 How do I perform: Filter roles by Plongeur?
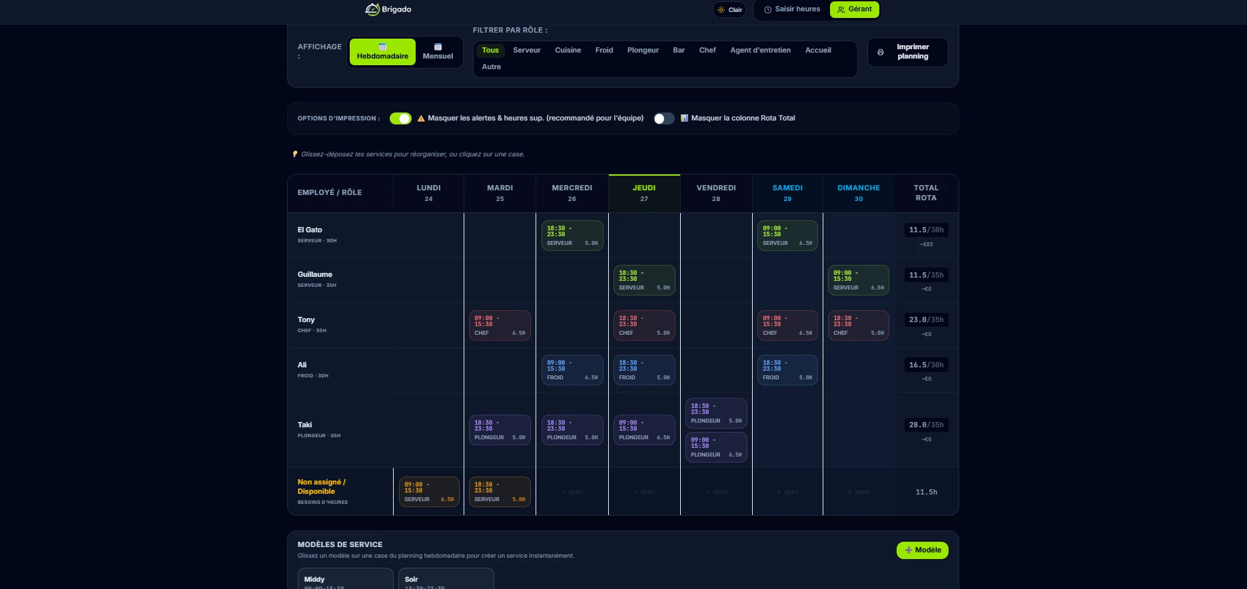[643, 51]
